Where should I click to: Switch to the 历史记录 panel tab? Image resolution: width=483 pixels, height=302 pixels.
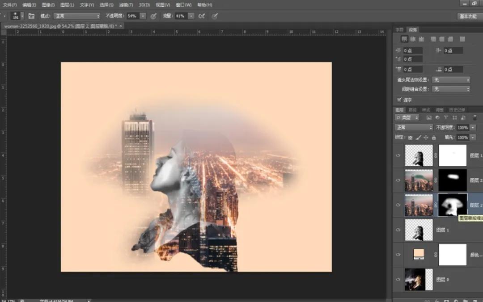[x=457, y=110]
